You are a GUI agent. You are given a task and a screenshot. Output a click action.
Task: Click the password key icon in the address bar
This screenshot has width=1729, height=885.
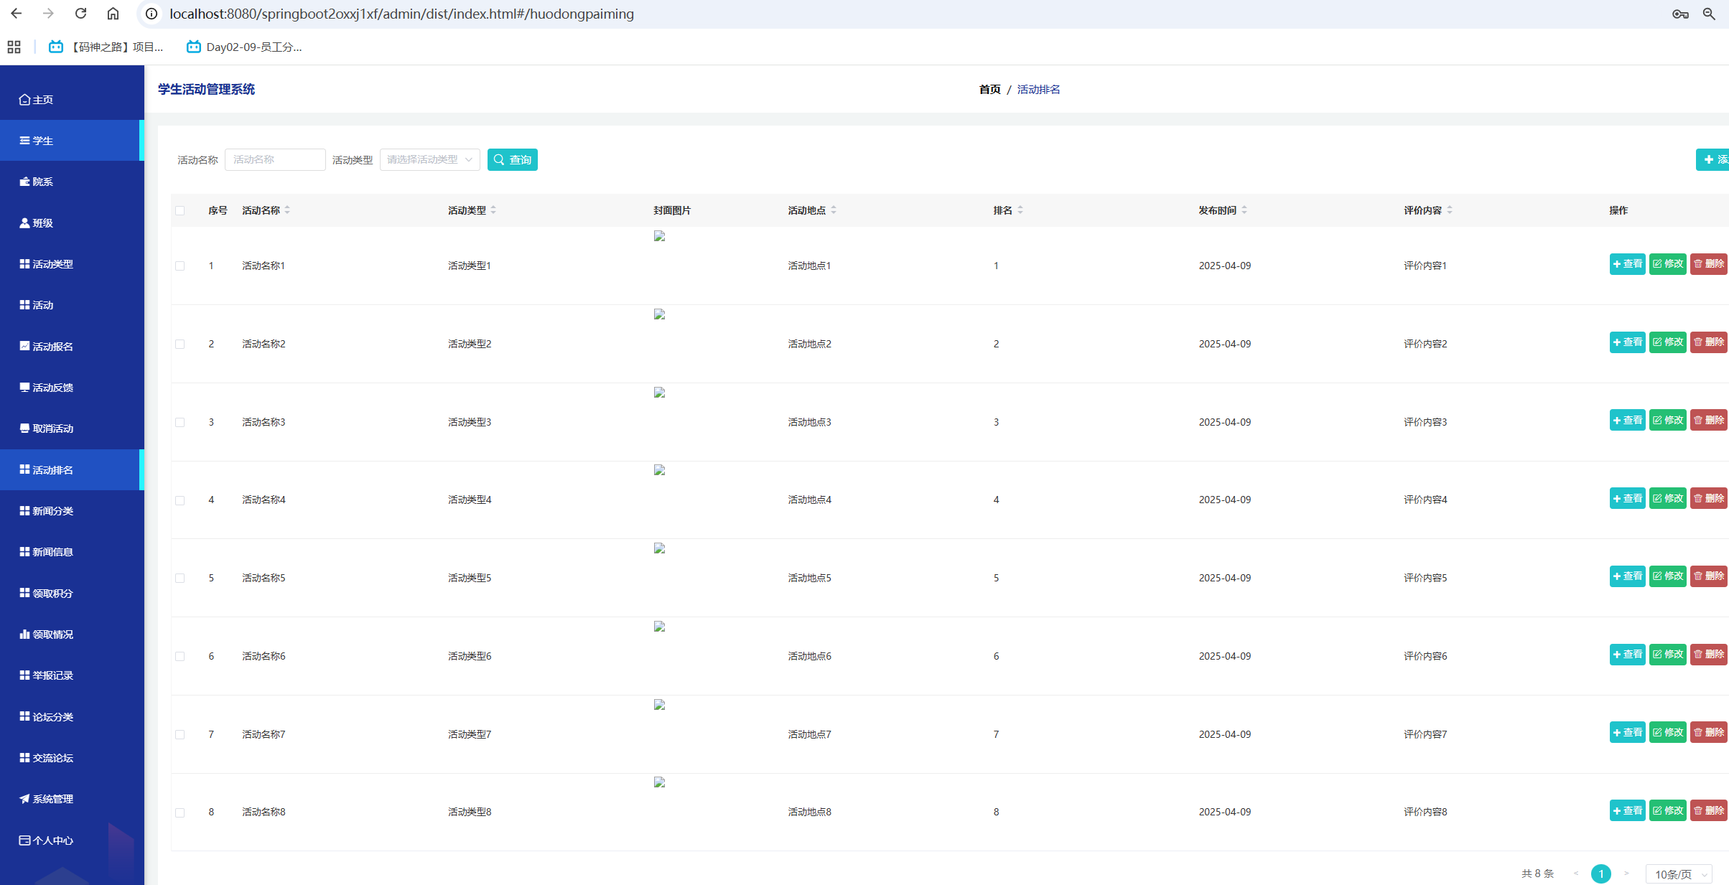1680,14
